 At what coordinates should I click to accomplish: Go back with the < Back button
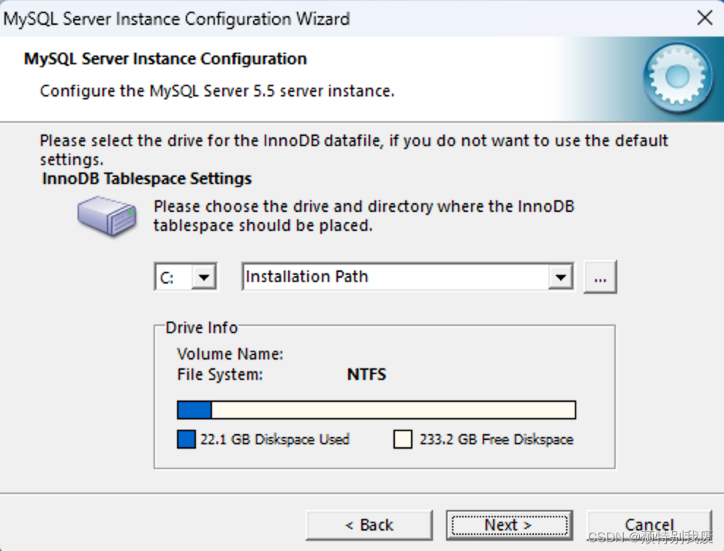pos(369,525)
